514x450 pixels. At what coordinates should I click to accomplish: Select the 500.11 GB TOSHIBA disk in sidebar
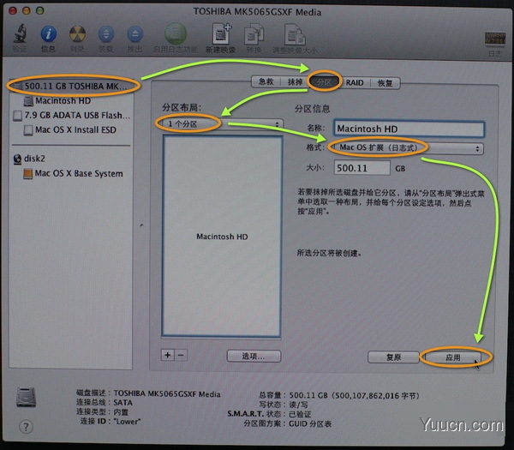pos(71,86)
